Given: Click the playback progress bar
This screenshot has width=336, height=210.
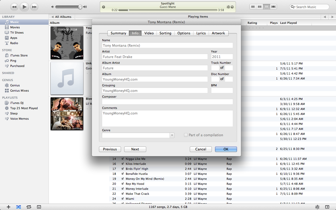Looking at the screenshot, I should click(x=168, y=10).
